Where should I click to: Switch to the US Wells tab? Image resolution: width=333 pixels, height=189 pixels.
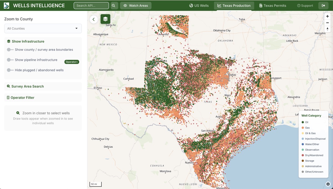click(199, 5)
